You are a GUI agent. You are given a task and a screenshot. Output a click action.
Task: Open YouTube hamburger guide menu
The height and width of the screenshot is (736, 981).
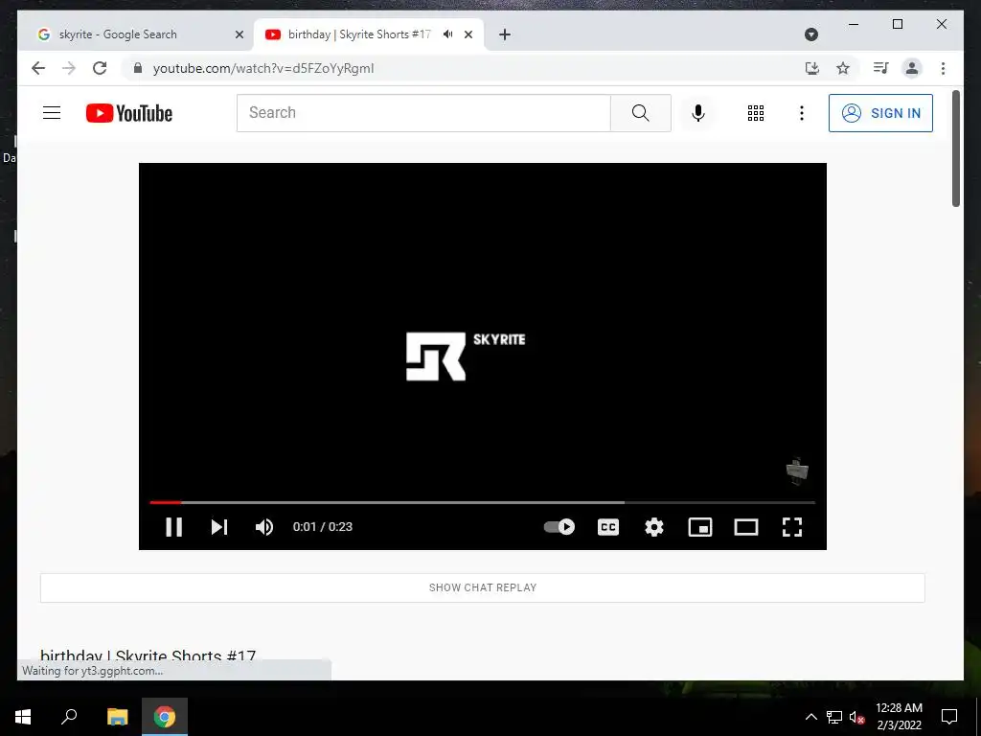point(52,113)
